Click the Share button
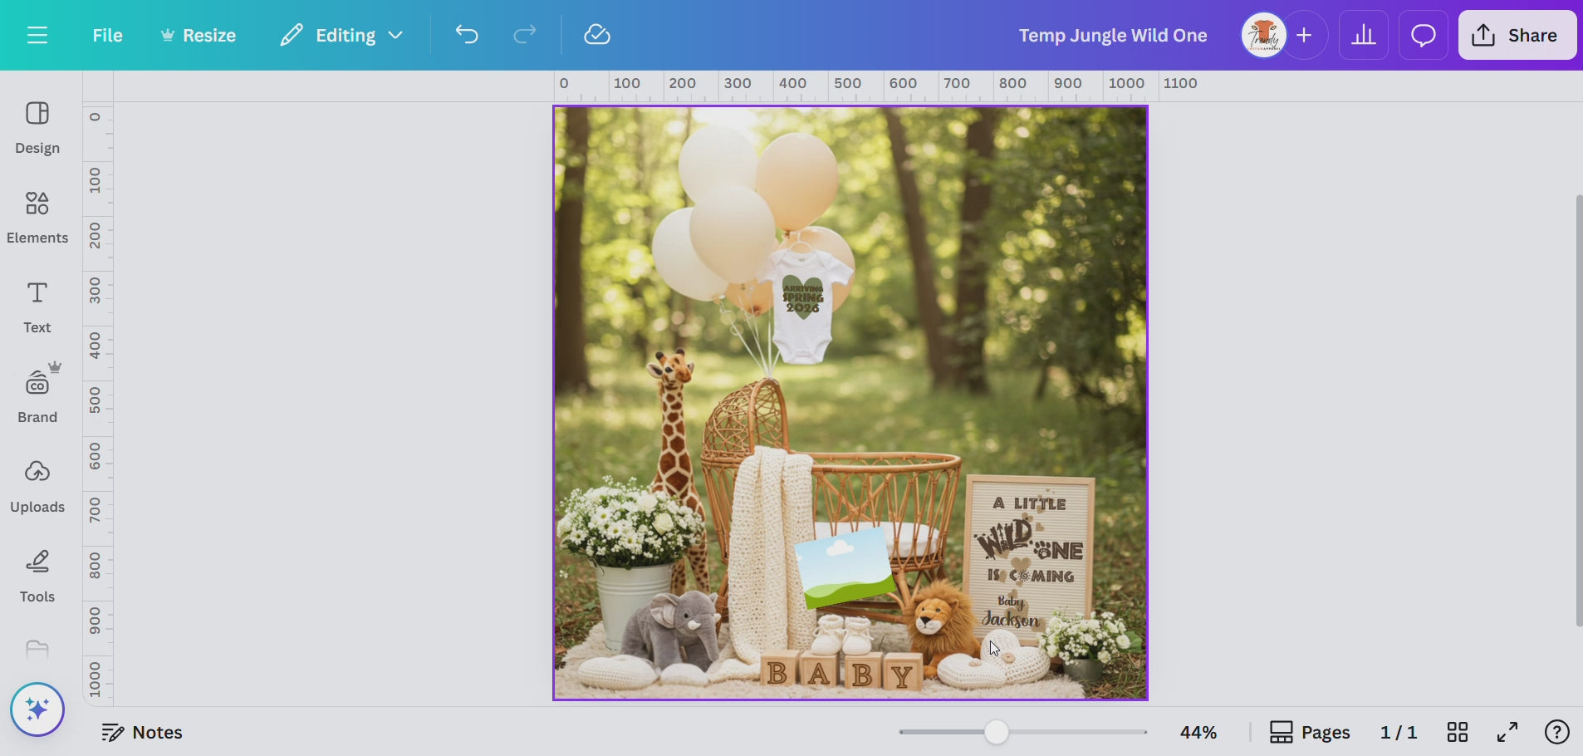1583x756 pixels. (x=1517, y=35)
